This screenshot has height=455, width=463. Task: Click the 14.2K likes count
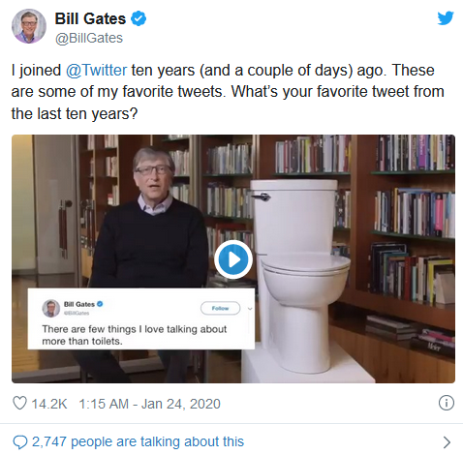[x=49, y=404]
